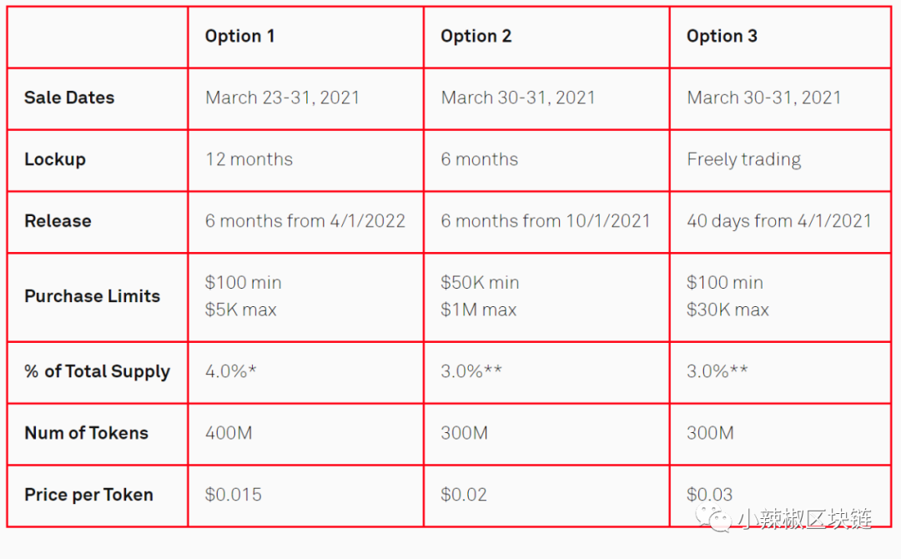Click the $50K min purchase limit
The height and width of the screenshot is (559, 901).
479,283
